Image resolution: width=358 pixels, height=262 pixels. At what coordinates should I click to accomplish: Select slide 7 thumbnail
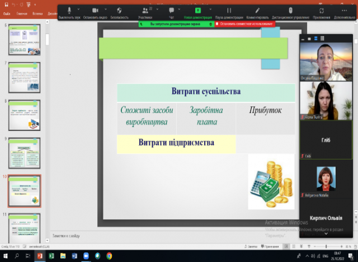click(25, 77)
